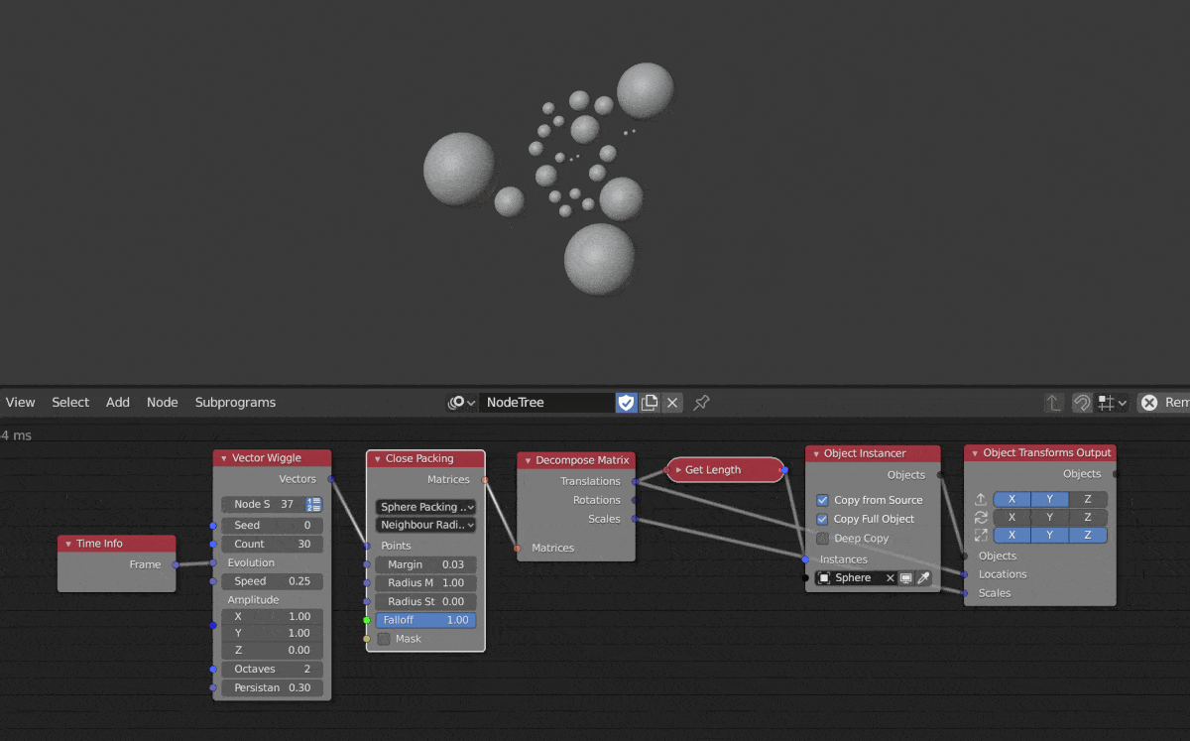Click the Sphere object selector field
Viewport: 1190px width, 741px height.
coord(857,578)
